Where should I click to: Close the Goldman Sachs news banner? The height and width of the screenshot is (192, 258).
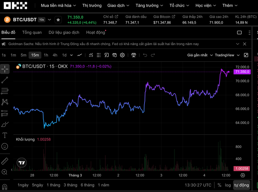tap(245, 44)
